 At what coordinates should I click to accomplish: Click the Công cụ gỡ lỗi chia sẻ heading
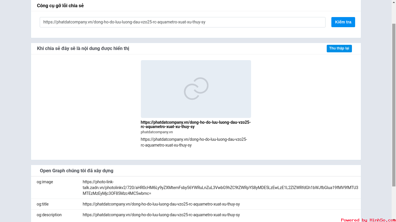tap(60, 5)
